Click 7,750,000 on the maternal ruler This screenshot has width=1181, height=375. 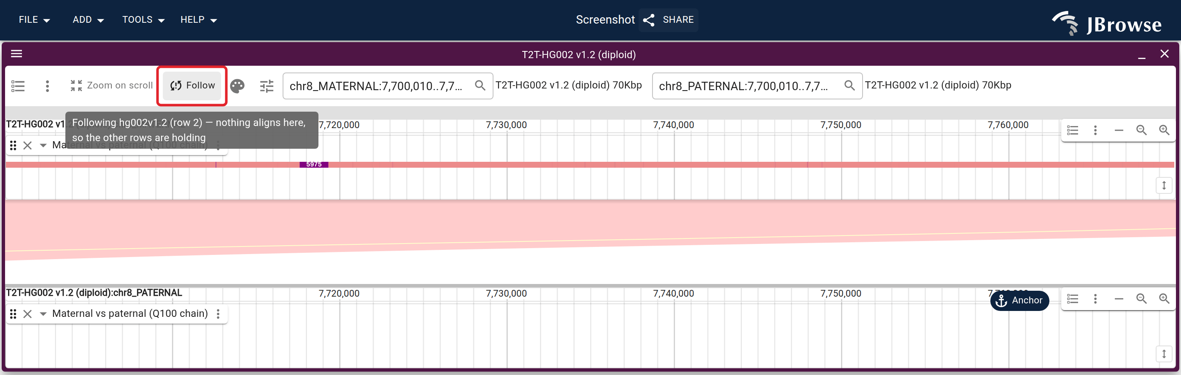[841, 125]
